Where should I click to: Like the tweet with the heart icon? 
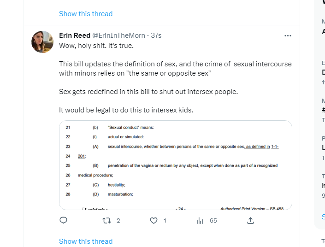tap(154, 221)
